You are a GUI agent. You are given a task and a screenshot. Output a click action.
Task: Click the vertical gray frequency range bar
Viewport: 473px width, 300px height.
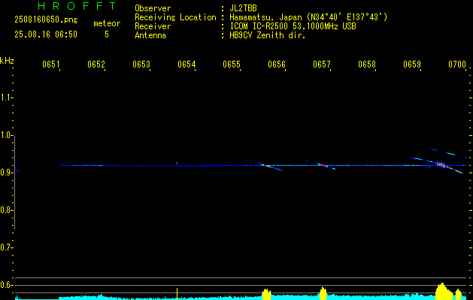point(15,182)
